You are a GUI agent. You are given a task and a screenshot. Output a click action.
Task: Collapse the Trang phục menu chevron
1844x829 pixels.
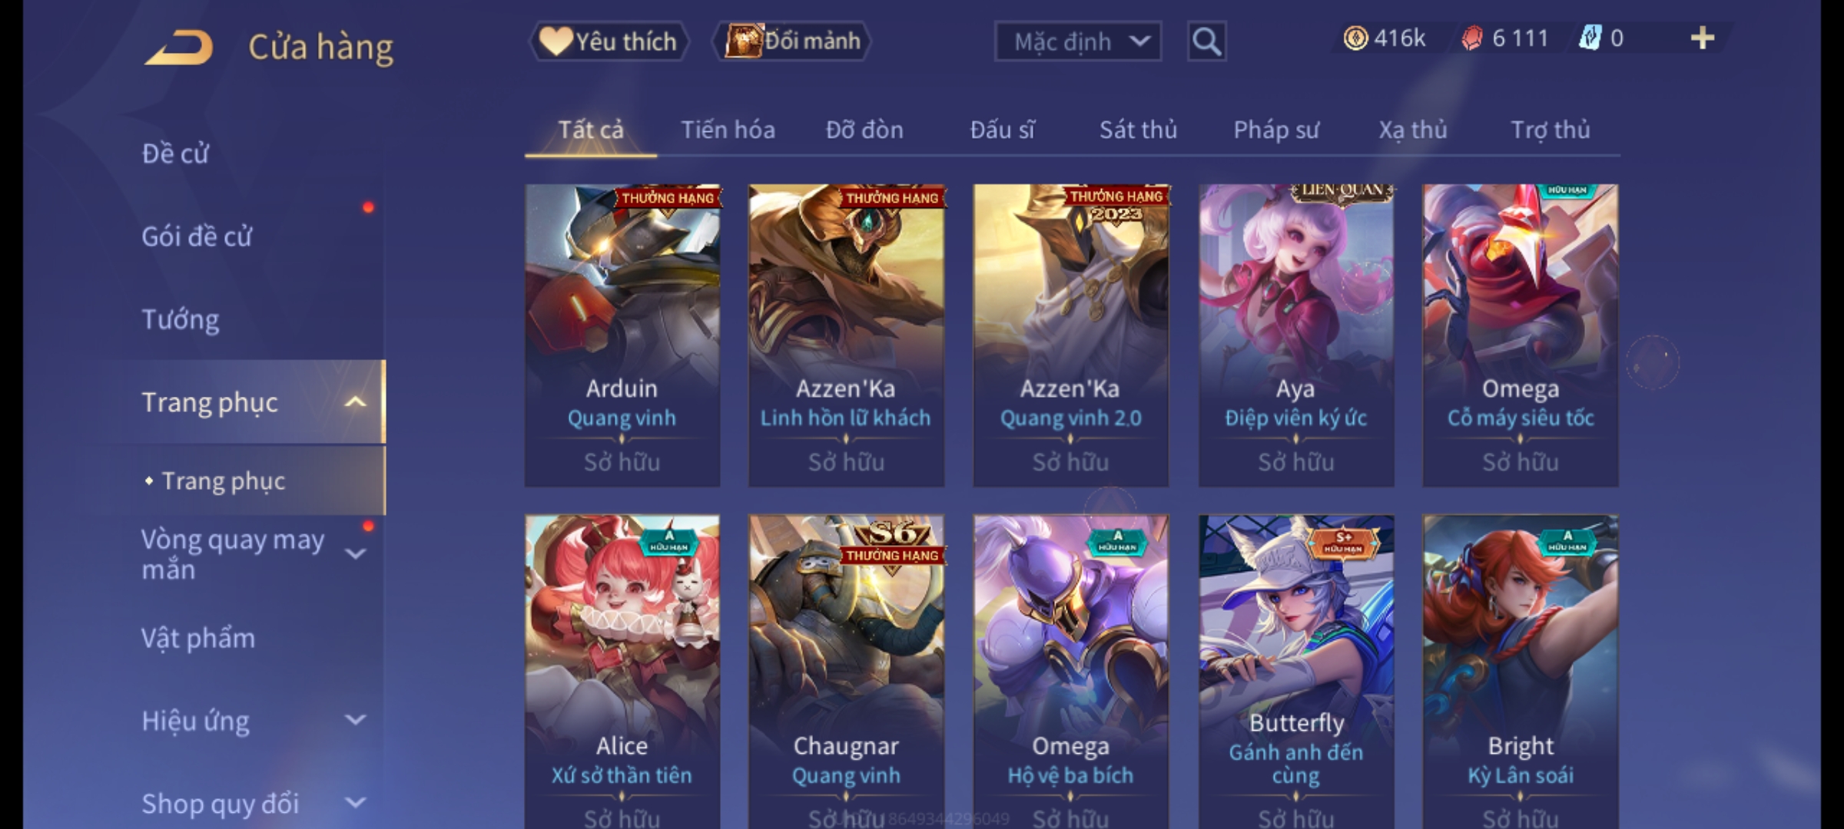click(355, 402)
